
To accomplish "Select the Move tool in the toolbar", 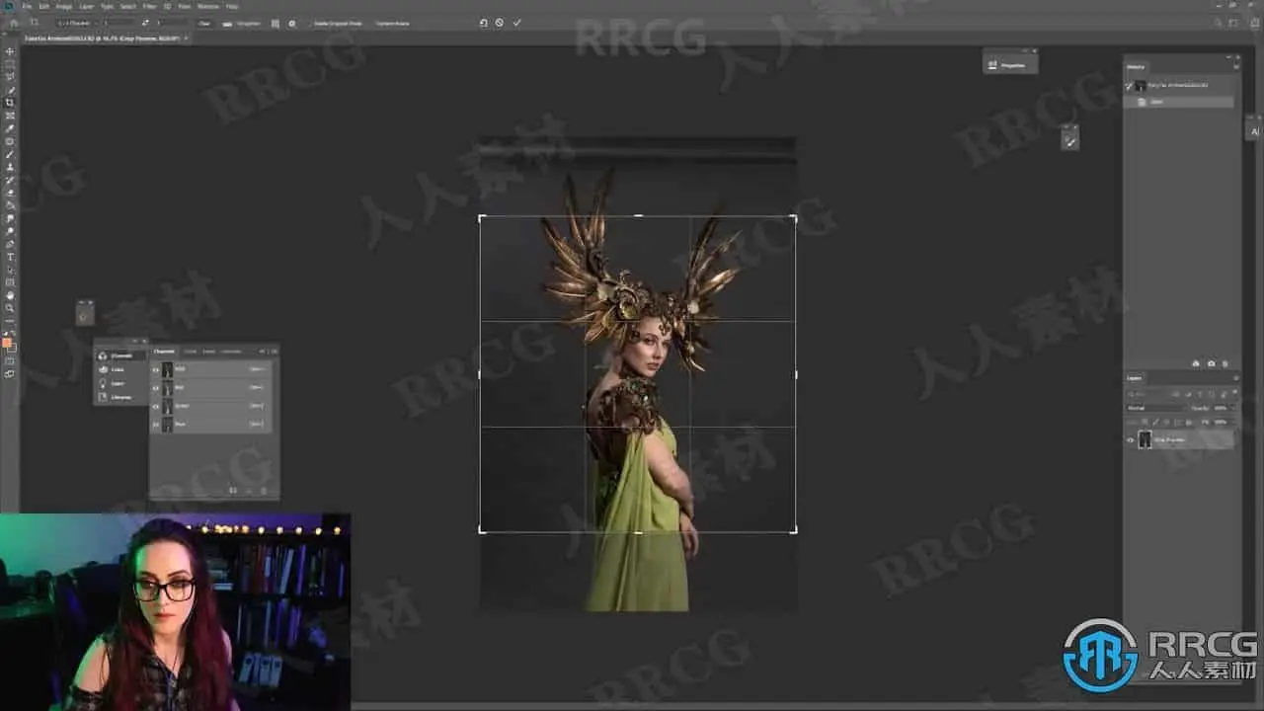I will 10,51.
